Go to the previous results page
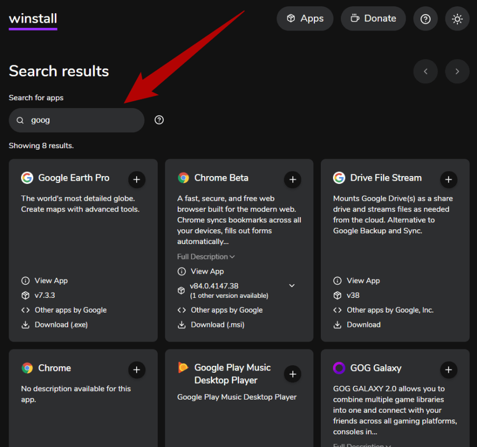This screenshot has width=477, height=447. 425,71
